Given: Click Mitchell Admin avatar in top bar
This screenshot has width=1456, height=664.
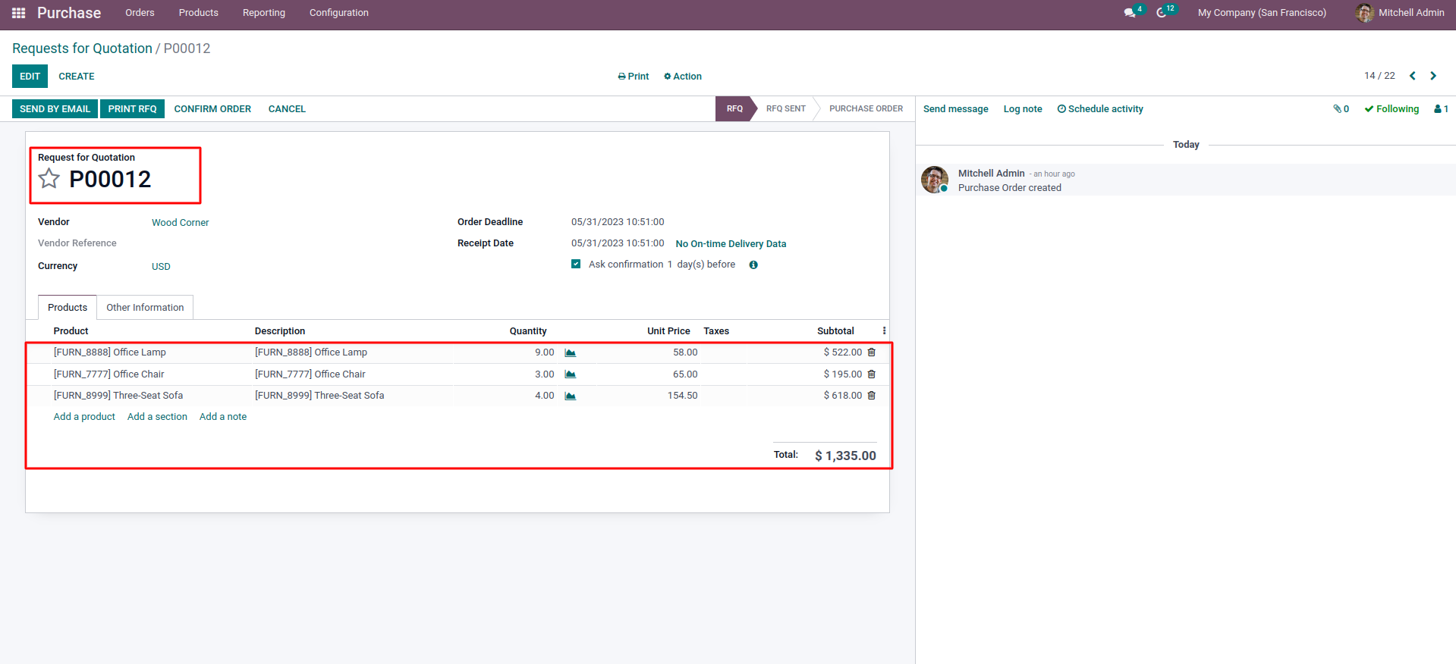Looking at the screenshot, I should pyautogui.click(x=1364, y=13).
